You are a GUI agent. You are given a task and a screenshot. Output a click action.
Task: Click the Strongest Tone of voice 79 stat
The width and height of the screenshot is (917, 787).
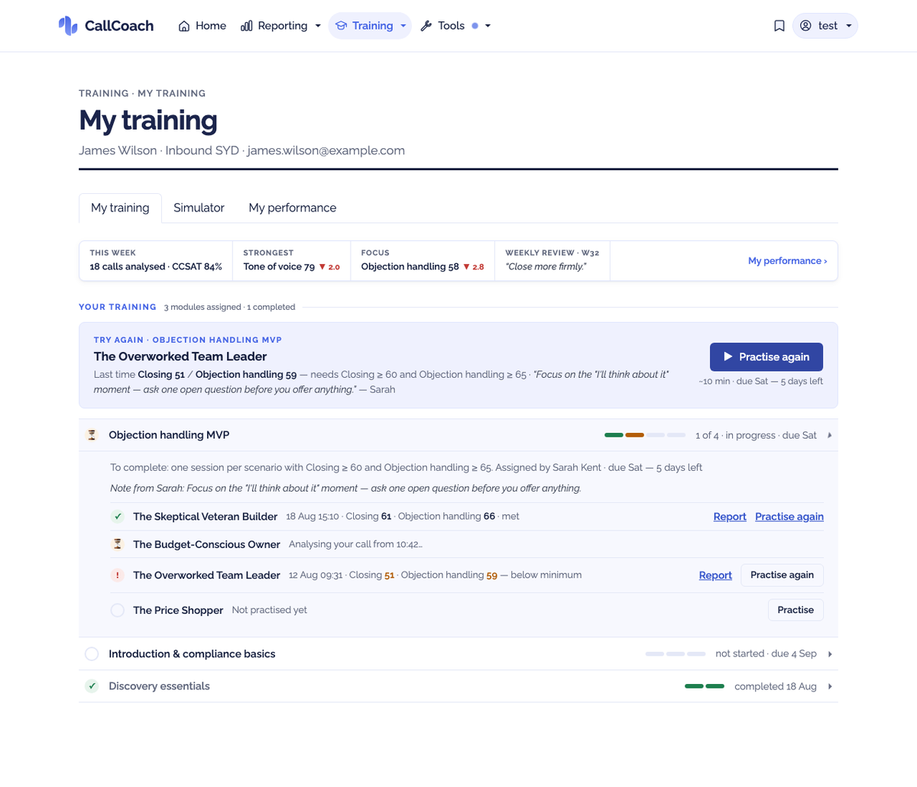click(x=292, y=260)
